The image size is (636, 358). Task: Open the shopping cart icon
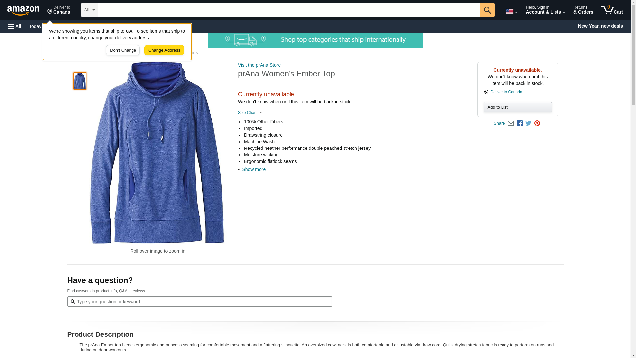[x=612, y=10]
